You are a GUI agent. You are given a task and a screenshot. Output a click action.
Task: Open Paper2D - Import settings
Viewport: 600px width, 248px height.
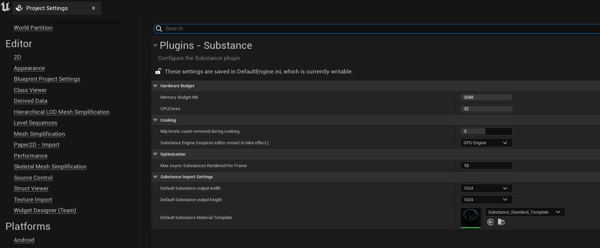(36, 145)
